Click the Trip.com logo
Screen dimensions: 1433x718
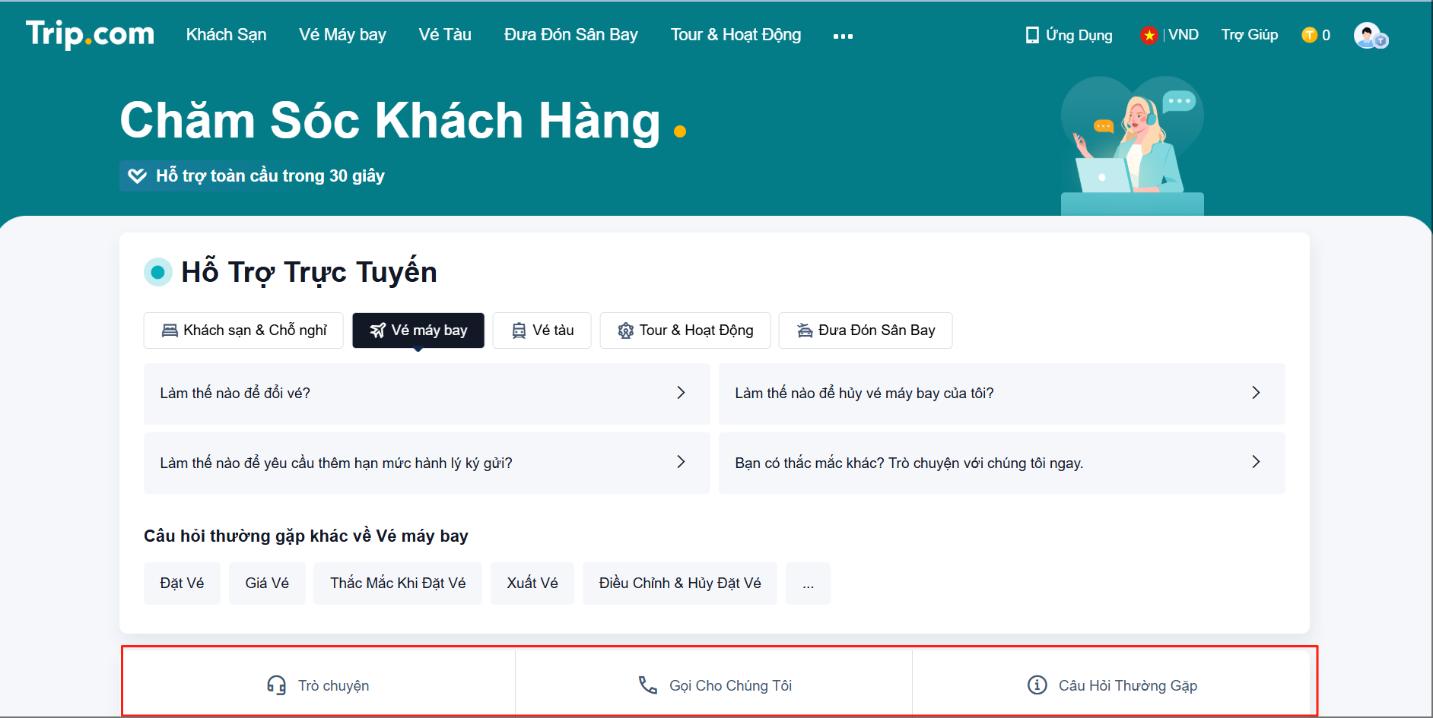pos(90,34)
